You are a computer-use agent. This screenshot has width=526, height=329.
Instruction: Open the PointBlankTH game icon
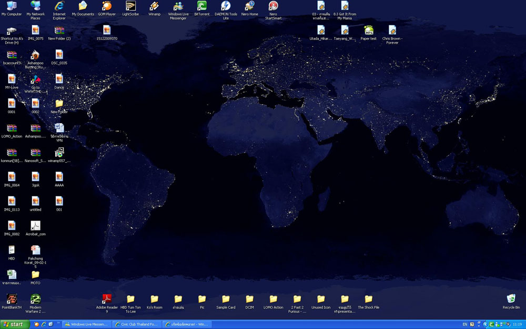[x=12, y=300]
